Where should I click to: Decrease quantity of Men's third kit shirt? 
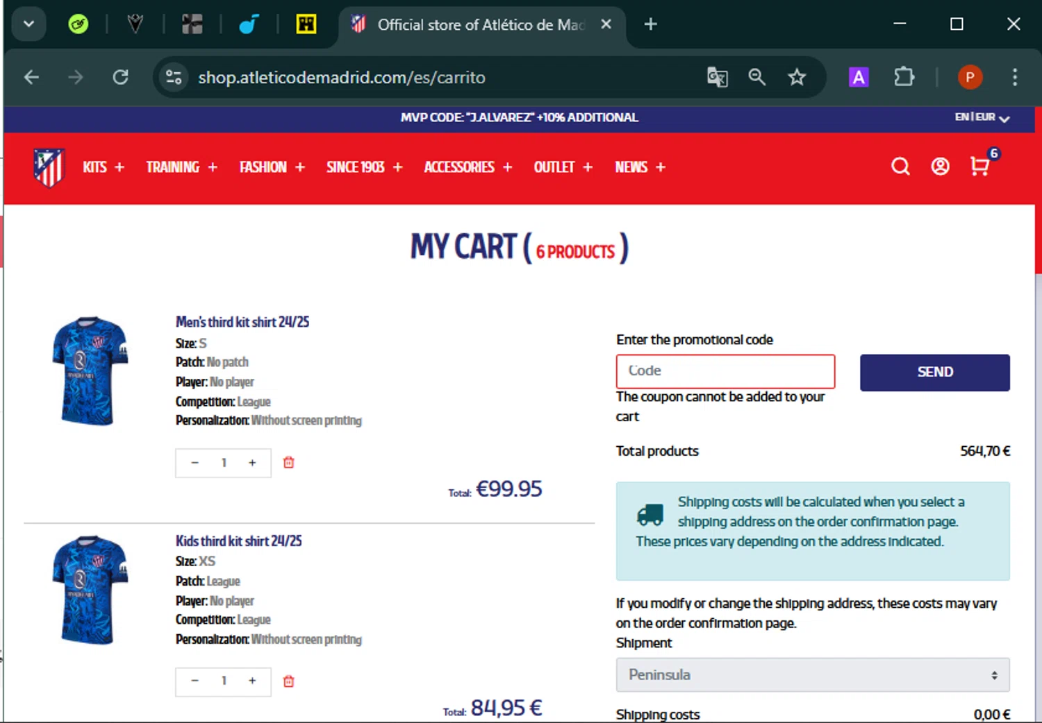195,463
